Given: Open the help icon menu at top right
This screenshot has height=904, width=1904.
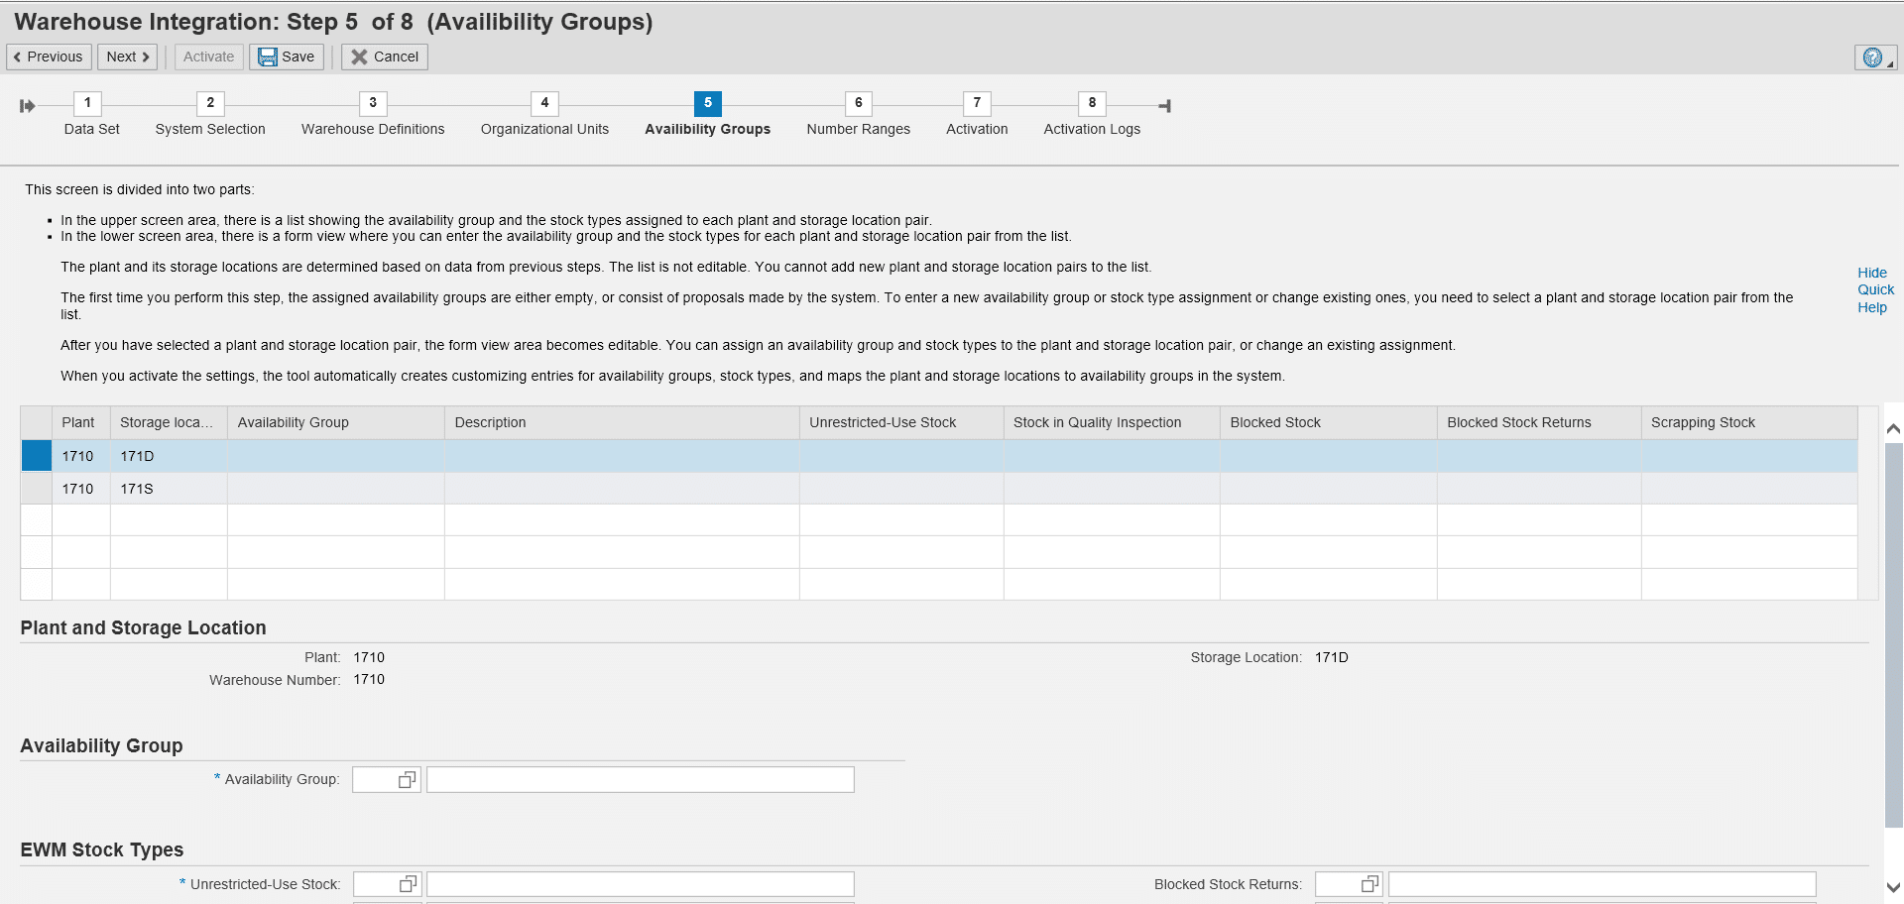Looking at the screenshot, I should pos(1874,57).
